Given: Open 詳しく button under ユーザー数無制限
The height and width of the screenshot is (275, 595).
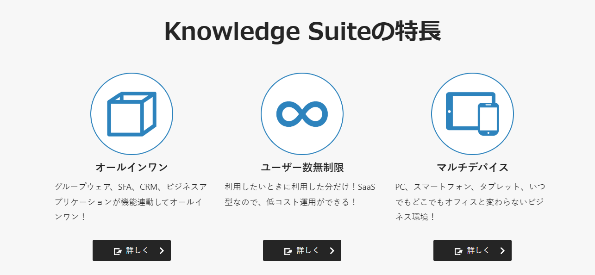Looking at the screenshot, I should point(302,250).
